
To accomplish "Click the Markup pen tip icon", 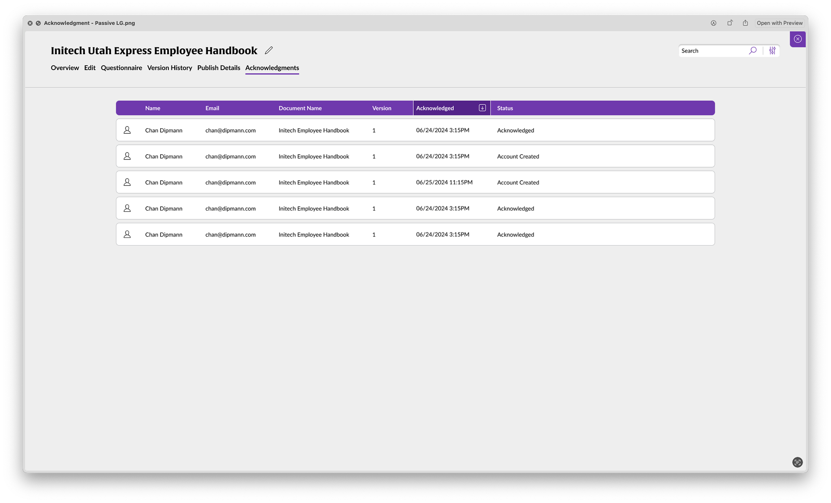I will 713,23.
